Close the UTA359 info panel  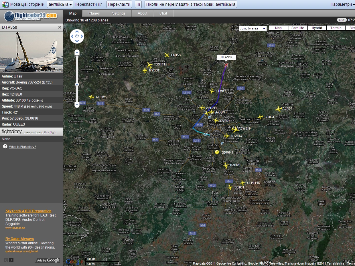click(60, 27)
